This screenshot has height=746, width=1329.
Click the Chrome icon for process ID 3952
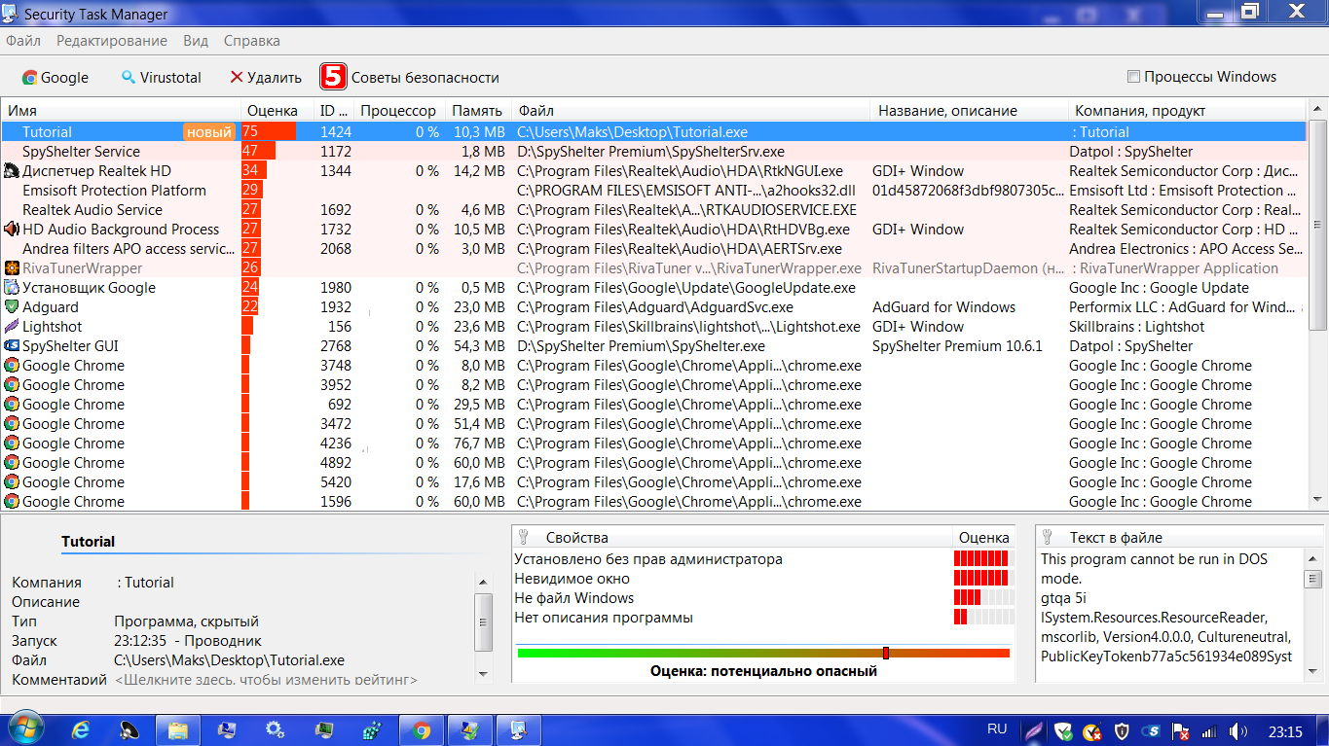click(12, 385)
